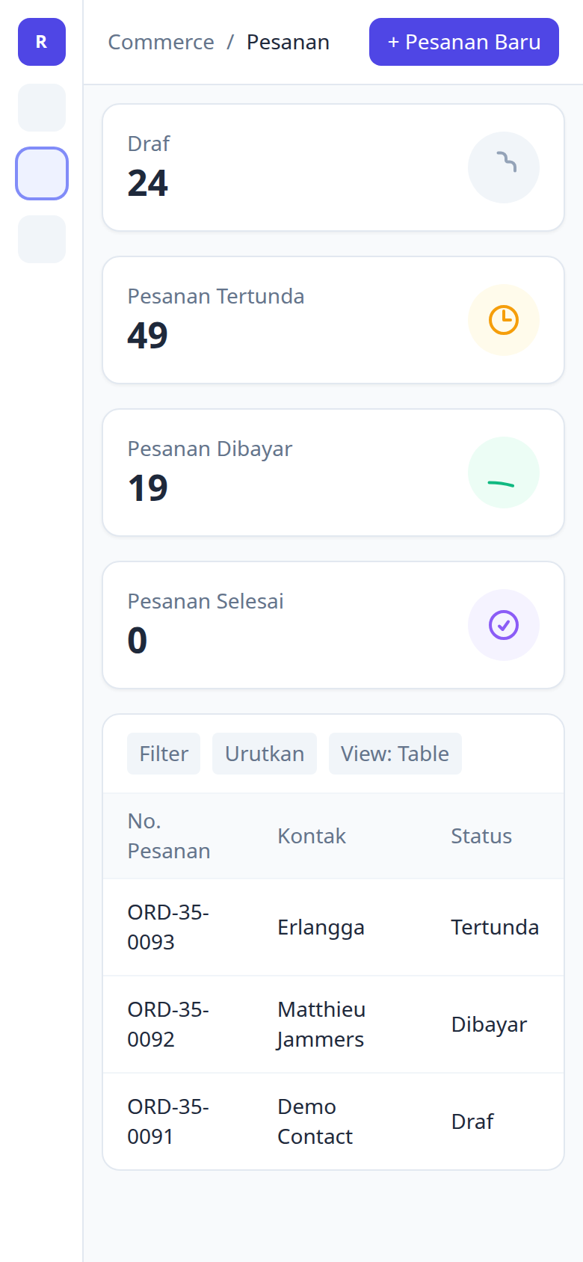583x1262 pixels.
Task: Change the View: Table mode
Action: click(395, 754)
